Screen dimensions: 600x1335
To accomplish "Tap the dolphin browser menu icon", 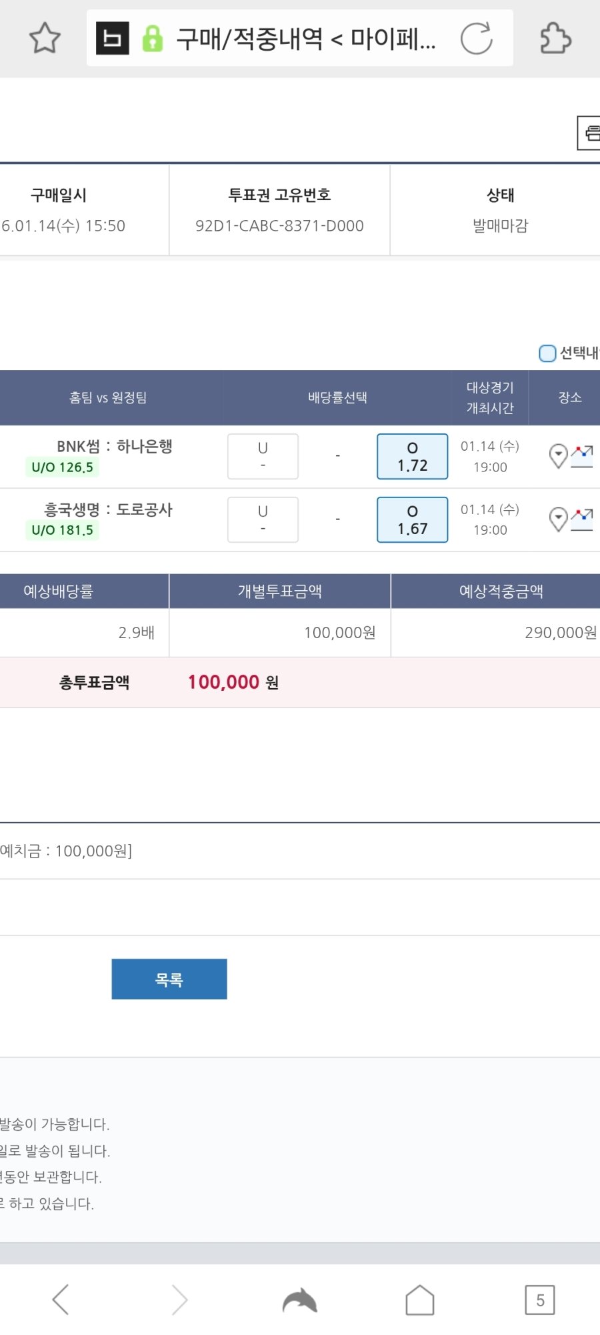I will pyautogui.click(x=299, y=1300).
